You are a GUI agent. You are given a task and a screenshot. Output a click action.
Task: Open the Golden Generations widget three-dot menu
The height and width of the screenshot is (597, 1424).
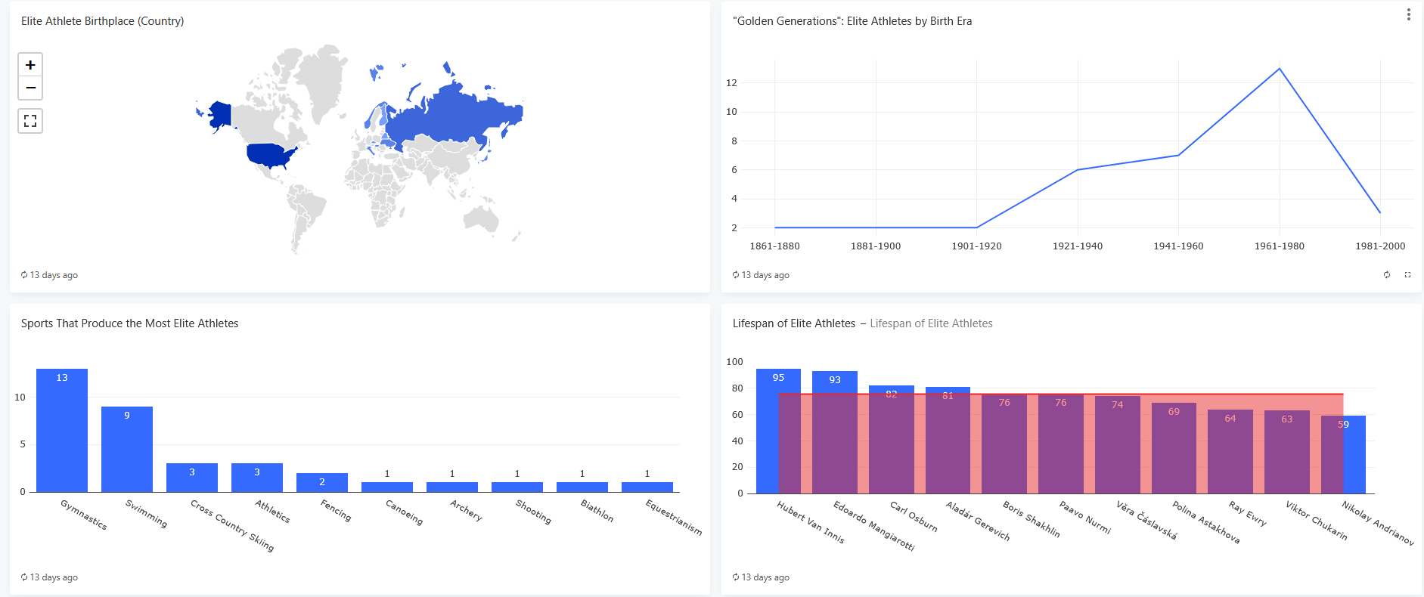(x=1408, y=15)
